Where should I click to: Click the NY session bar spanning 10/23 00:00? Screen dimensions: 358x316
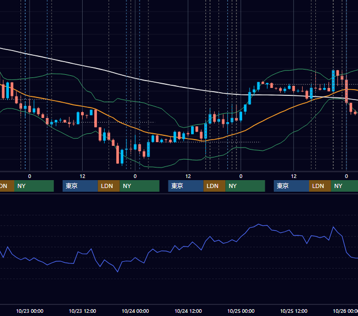(34, 186)
